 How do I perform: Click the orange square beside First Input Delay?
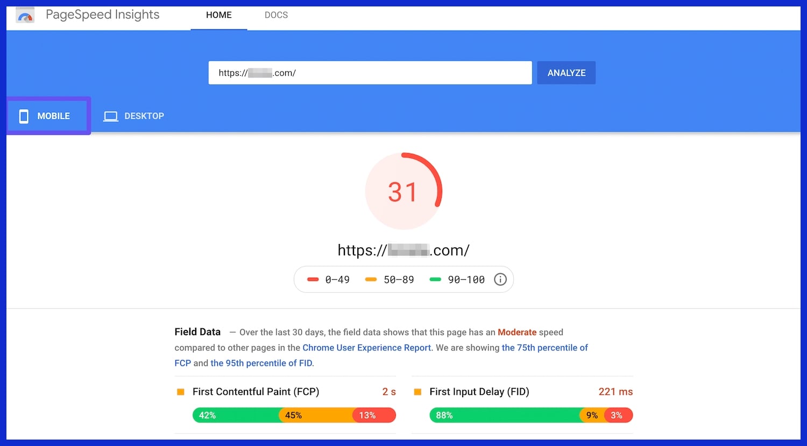point(417,392)
